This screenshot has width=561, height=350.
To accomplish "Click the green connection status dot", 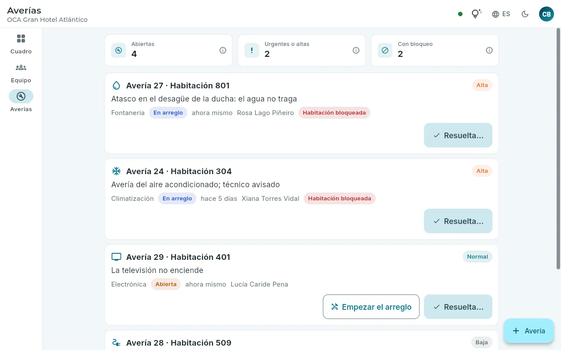I will pos(460,14).
